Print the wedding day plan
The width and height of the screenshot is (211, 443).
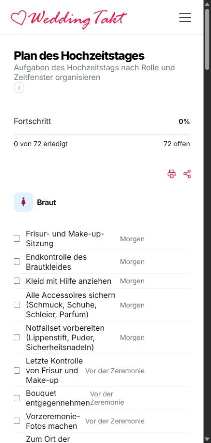172,174
